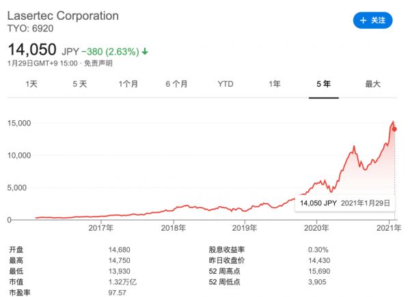Click the Lasertec Corporation title
This screenshot has width=410, height=297.
point(63,15)
